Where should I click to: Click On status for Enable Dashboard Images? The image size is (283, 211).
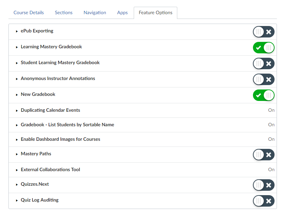click(x=271, y=139)
